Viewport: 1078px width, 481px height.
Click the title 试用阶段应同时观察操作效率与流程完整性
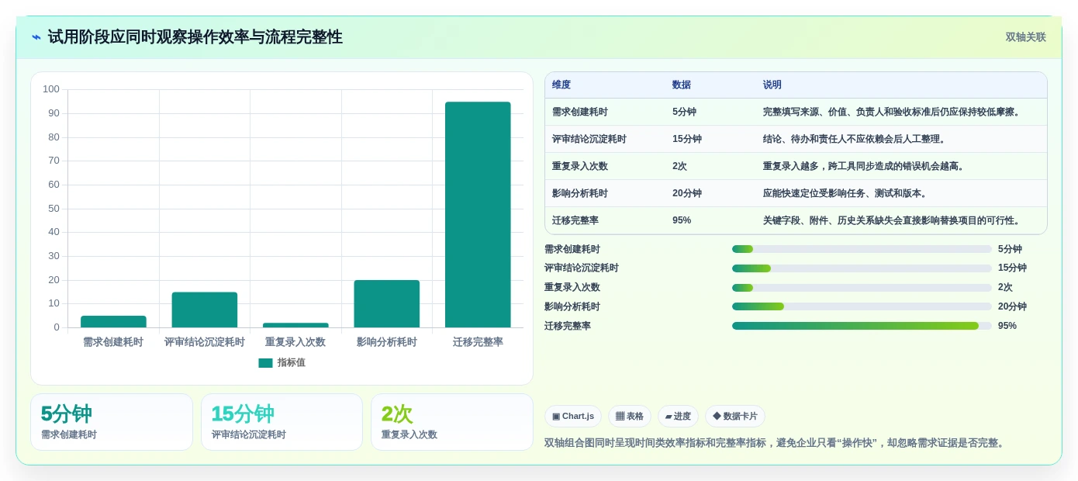195,37
